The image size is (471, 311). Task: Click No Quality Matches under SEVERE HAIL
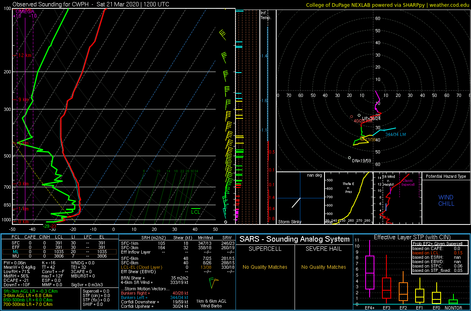[x=323, y=267]
